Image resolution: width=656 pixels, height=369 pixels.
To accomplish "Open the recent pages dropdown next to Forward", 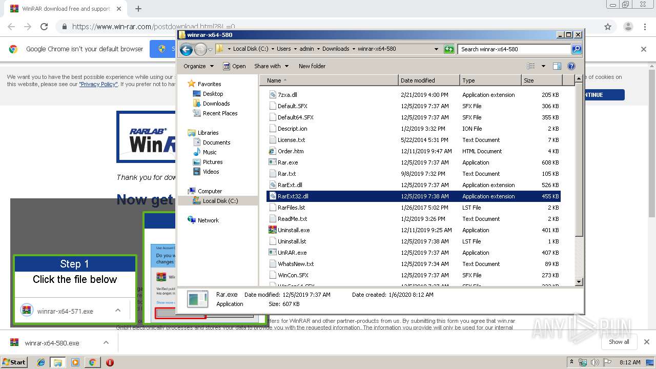I will 210,50.
